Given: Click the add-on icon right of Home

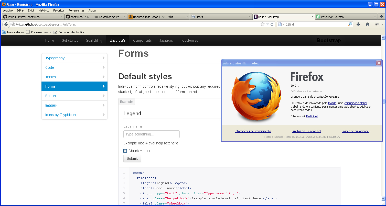Looking at the screenshot, I should (377, 24).
